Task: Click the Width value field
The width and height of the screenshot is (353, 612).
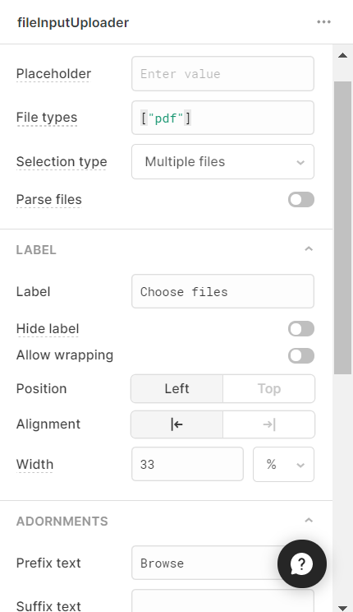Action: point(187,465)
